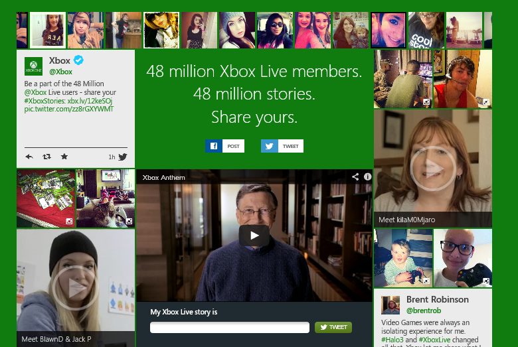Image resolution: width=518 pixels, height=347 pixels.
Task: Open the pic.twitter.com/zz8rGXYWMT link
Action: click(x=68, y=109)
